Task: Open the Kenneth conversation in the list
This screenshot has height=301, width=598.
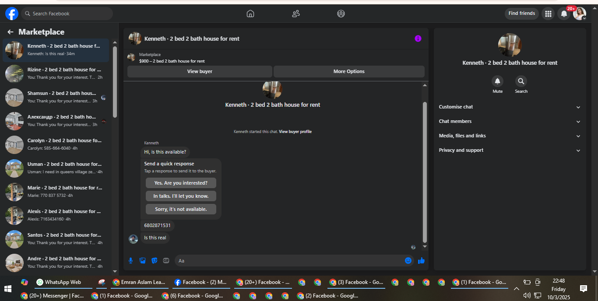Action: tap(56, 50)
